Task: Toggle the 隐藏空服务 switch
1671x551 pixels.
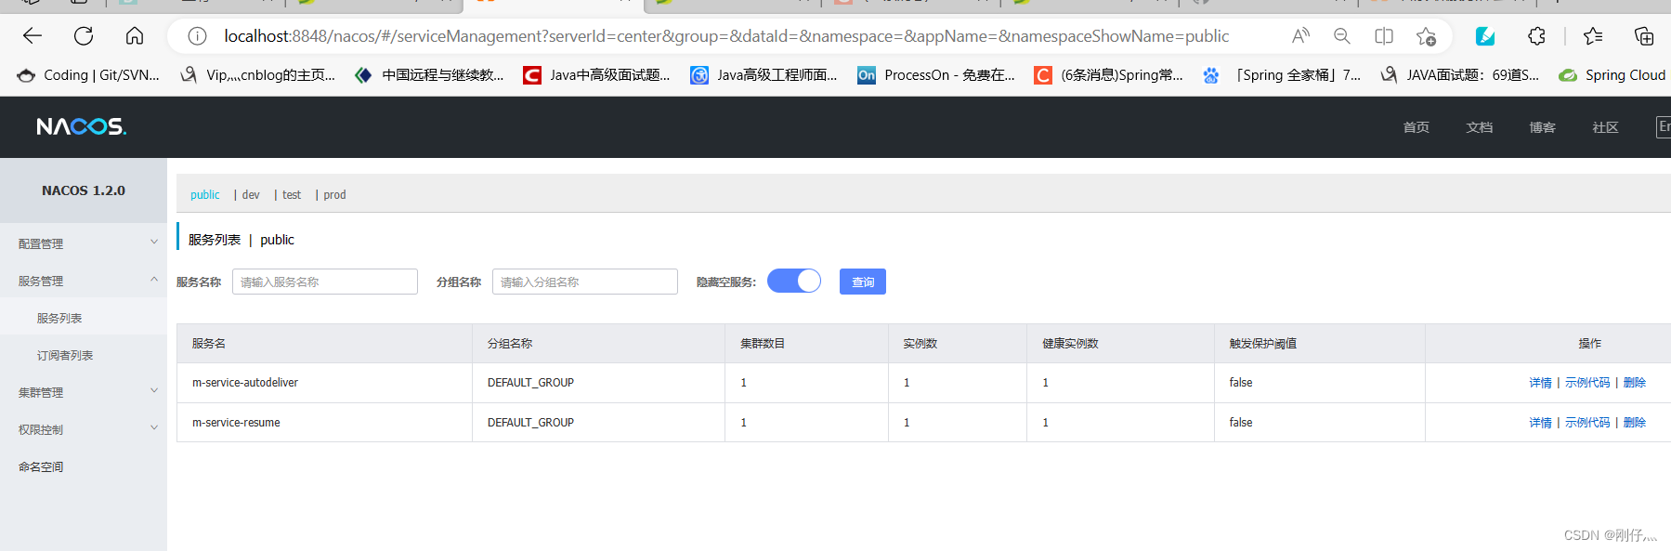Action: click(794, 281)
